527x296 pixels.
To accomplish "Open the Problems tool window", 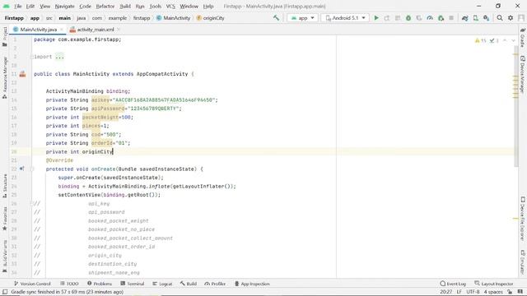I will pos(100,284).
